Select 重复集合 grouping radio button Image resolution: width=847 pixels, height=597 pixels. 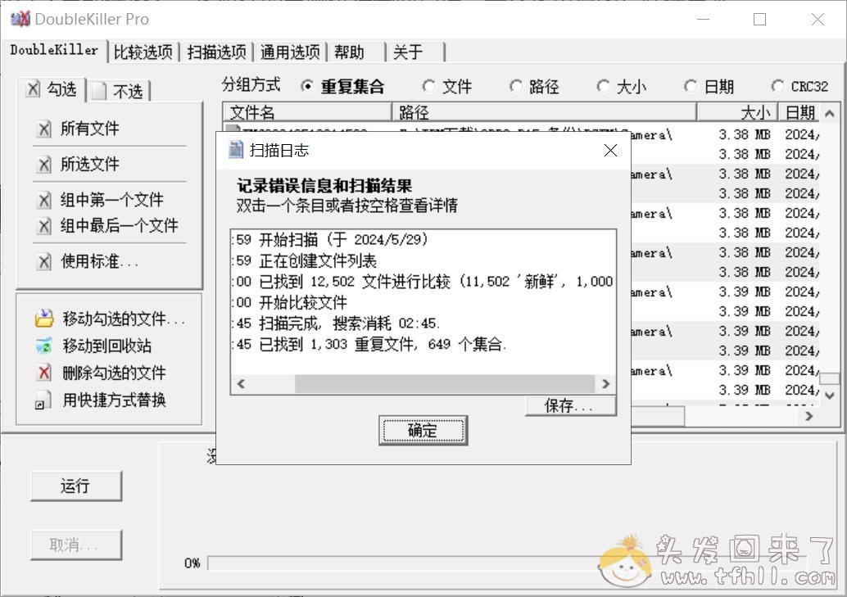(307, 87)
